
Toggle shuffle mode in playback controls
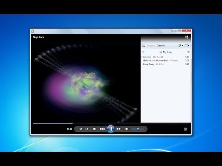tap(80, 129)
